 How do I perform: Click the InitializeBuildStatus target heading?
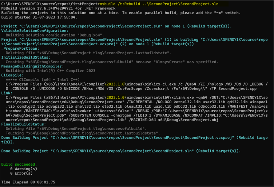tap(25, 57)
